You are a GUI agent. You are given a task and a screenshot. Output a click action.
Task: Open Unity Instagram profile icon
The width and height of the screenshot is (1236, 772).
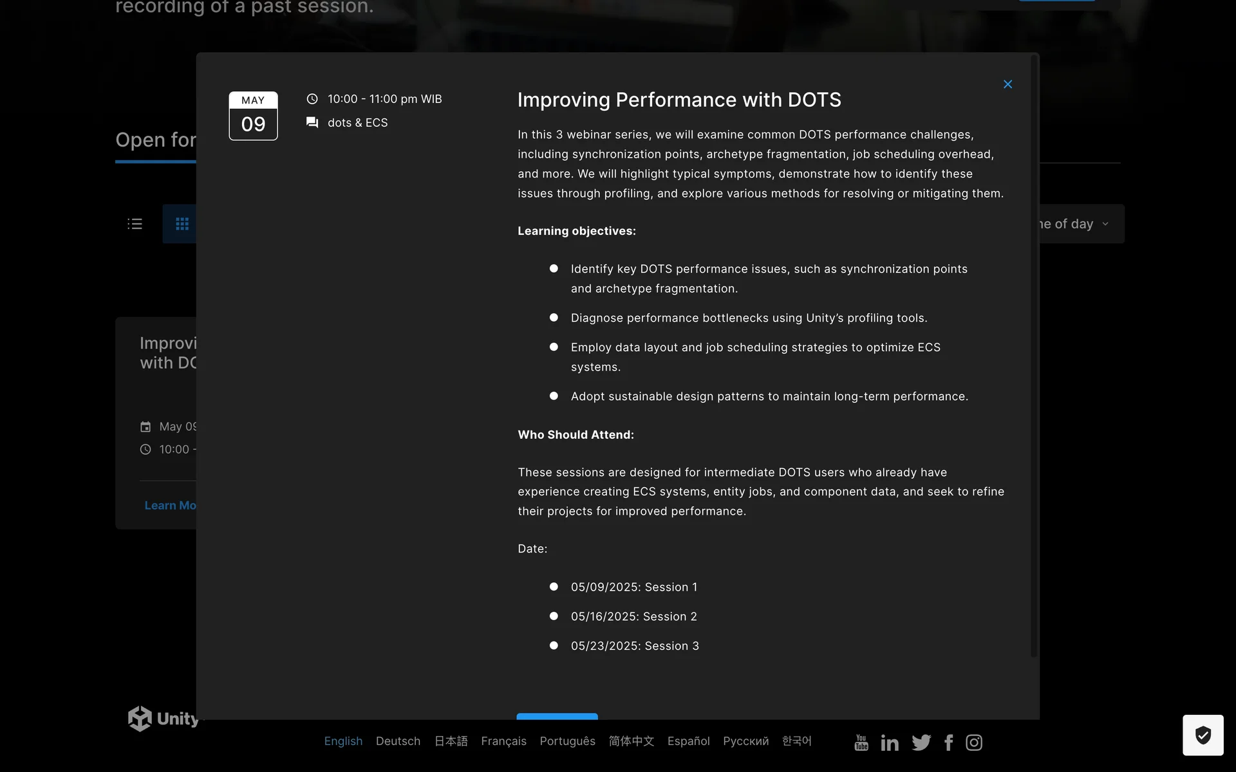[x=974, y=742]
